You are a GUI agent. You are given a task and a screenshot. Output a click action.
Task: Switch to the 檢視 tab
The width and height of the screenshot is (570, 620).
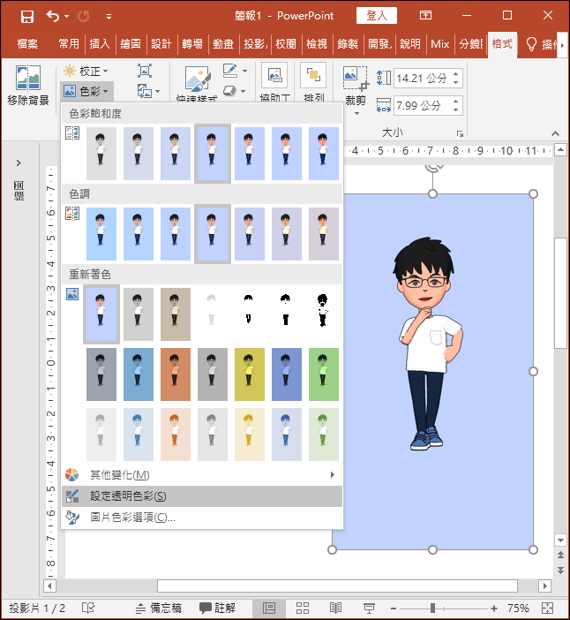click(317, 43)
